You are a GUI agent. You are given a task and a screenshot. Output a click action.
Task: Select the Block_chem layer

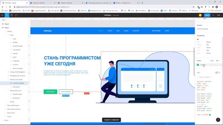click(11, 113)
